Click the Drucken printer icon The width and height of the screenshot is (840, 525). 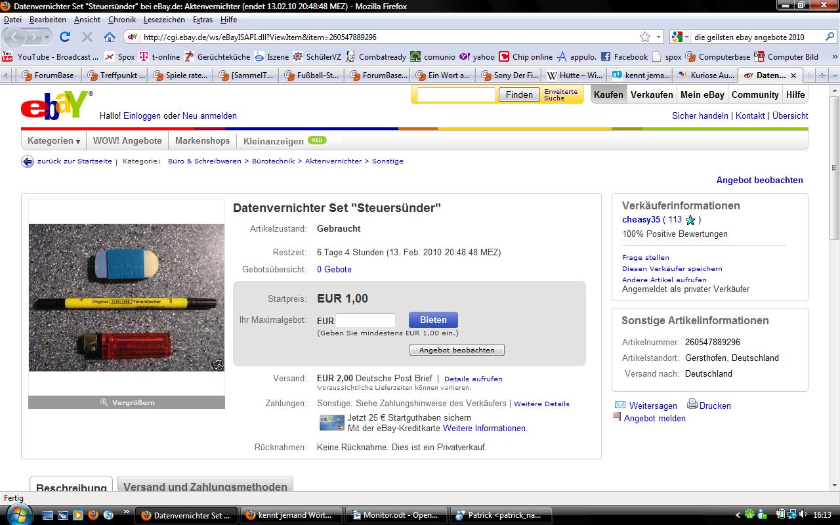coord(692,404)
